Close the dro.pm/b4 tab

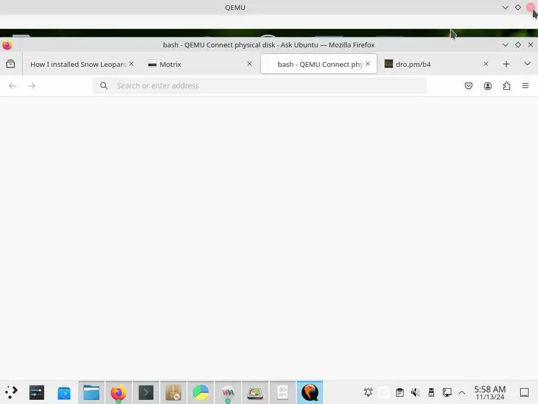(x=486, y=64)
